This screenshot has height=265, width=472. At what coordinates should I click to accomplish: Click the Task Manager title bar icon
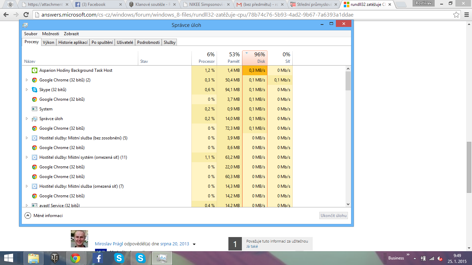[x=25, y=25]
